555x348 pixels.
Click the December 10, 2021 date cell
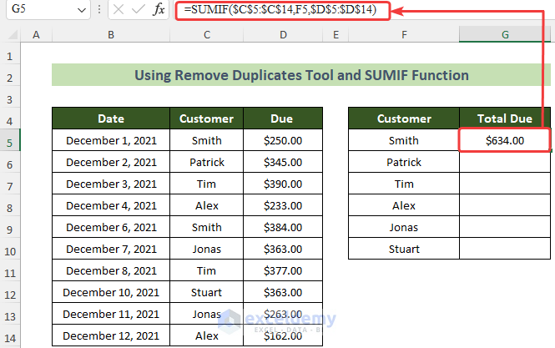pyautogui.click(x=110, y=293)
